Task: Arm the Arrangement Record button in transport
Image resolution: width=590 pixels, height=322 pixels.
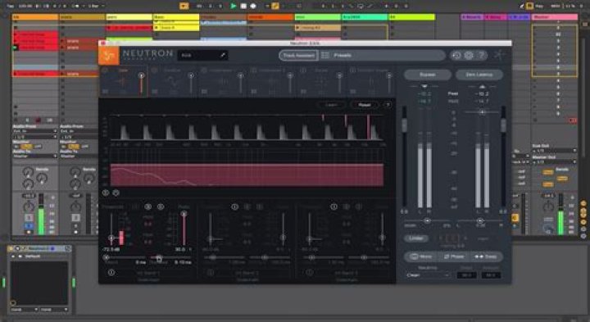Action: 253,6
